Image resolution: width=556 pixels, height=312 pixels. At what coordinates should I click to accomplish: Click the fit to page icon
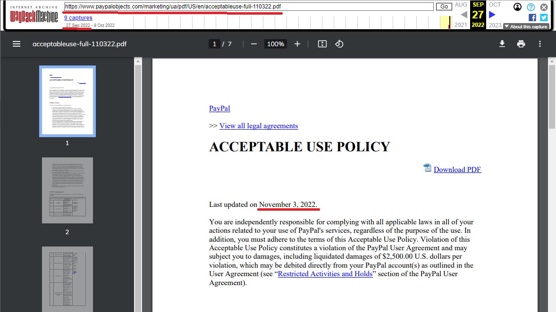click(322, 44)
